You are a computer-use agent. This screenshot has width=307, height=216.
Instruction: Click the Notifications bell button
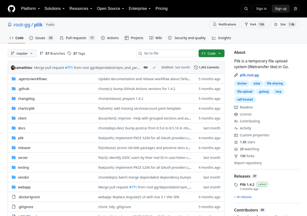pos(224,24)
